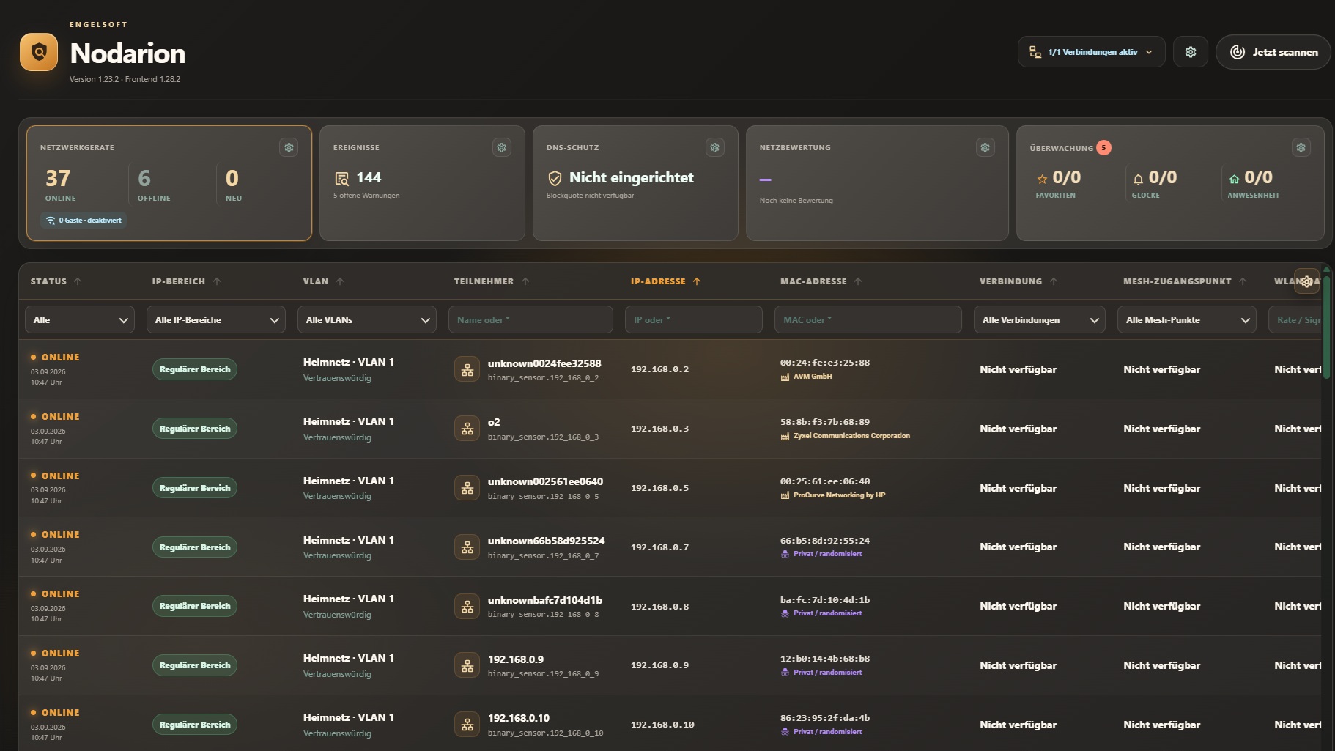Expand the Alle IP-Bereiche filter dropdown
This screenshot has height=751, width=1335.
pos(215,319)
